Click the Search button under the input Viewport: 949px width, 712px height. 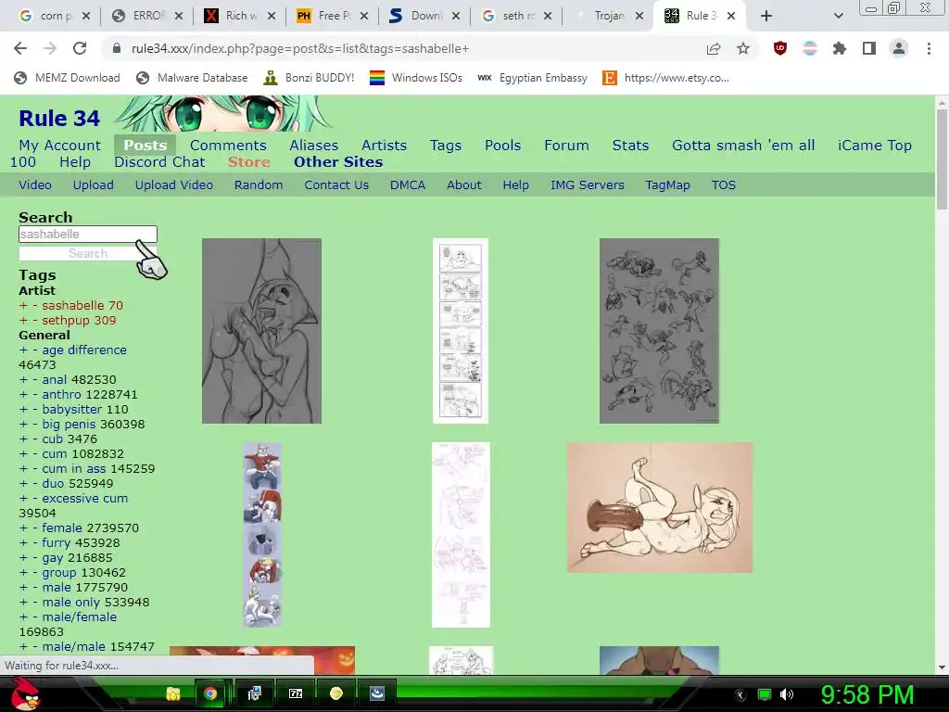click(88, 254)
